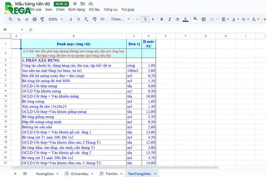This screenshot has width=266, height=177.
Task: Open the TienDo tab menu arrow
Action: (121, 174)
